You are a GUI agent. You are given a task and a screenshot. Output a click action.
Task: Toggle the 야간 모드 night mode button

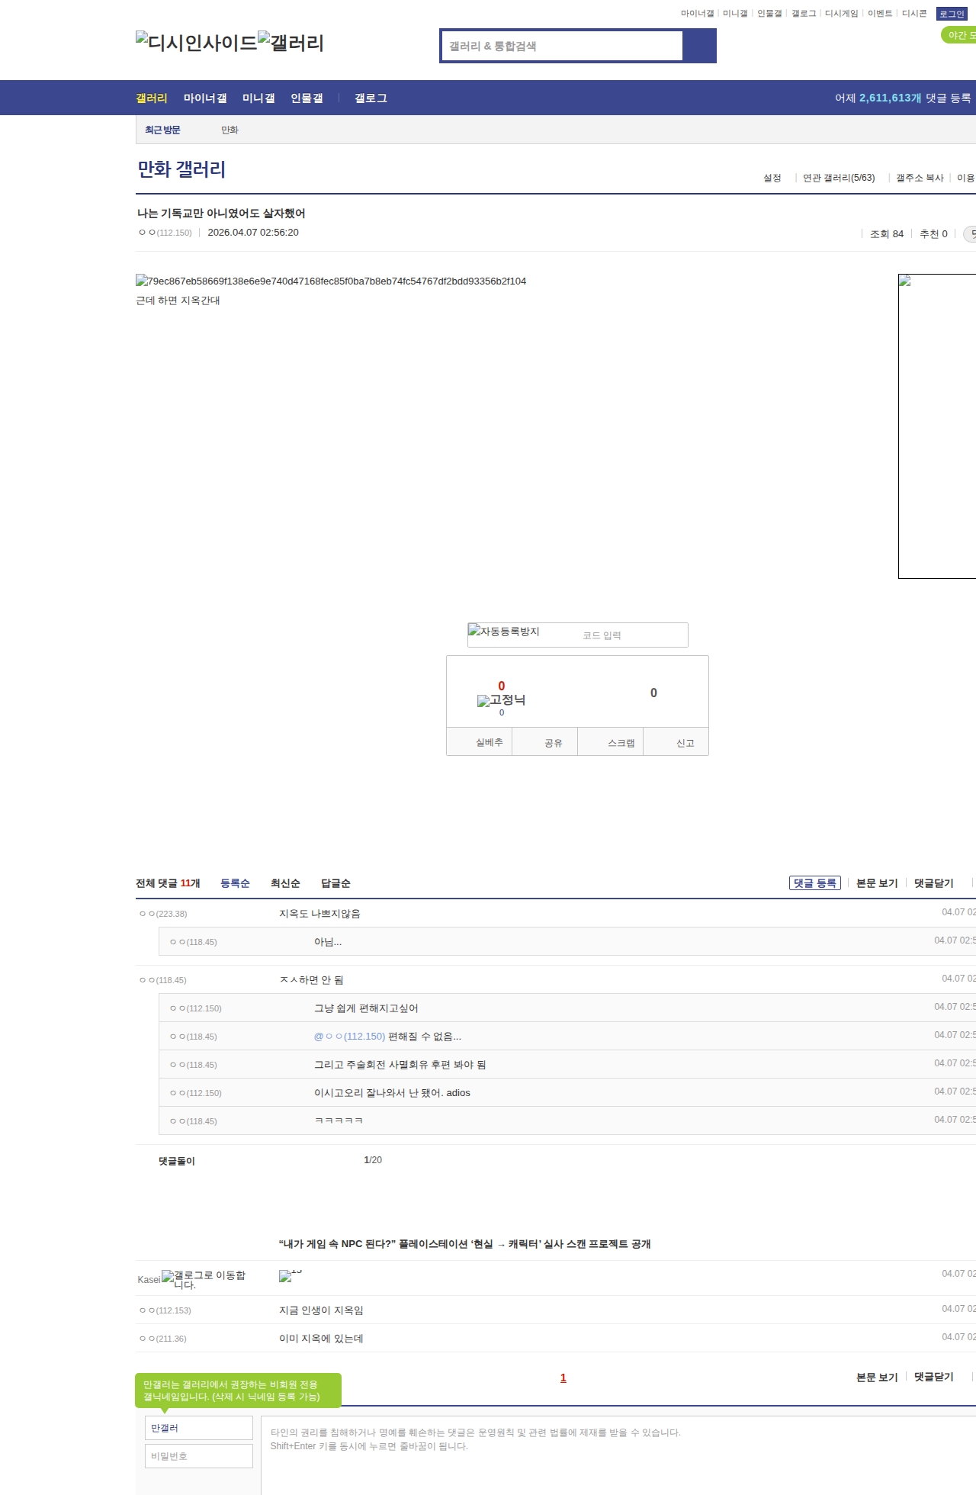pos(960,35)
